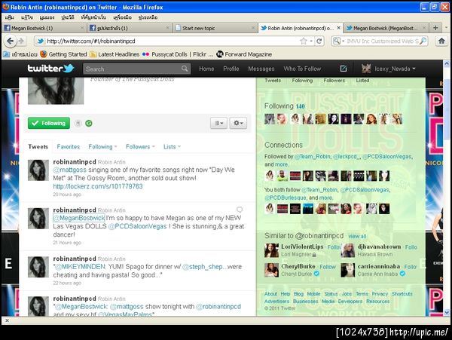Open the search engine selector dropdown
The image size is (452, 340).
pyautogui.click(x=343, y=41)
